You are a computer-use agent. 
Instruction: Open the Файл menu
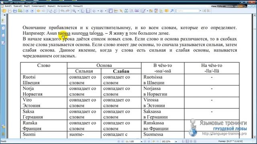(8, 6)
